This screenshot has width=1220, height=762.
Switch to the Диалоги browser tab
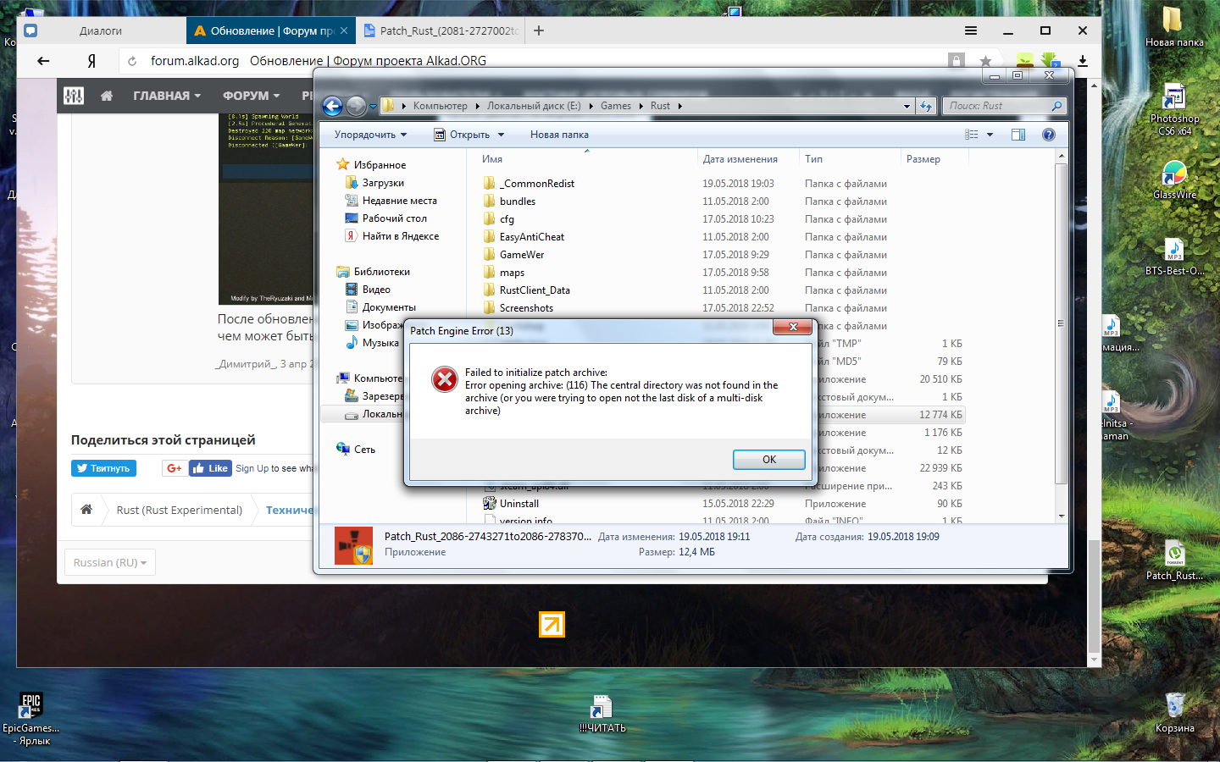click(x=101, y=30)
